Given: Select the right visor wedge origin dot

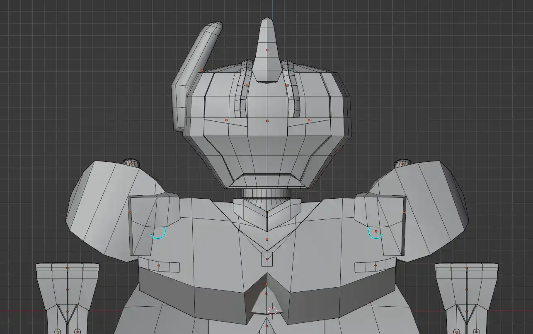Looking at the screenshot, I should (309, 120).
